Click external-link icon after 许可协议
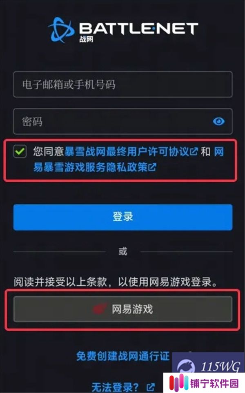This screenshot has width=245, height=393. pos(194,152)
